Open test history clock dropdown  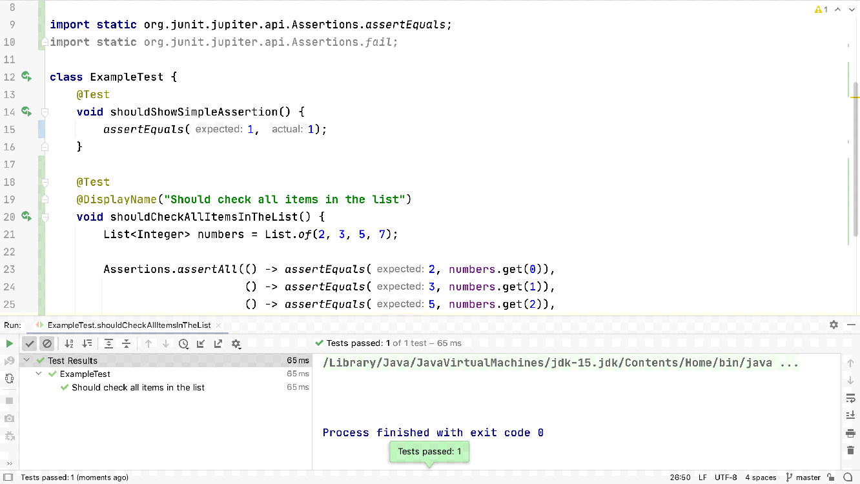184,344
